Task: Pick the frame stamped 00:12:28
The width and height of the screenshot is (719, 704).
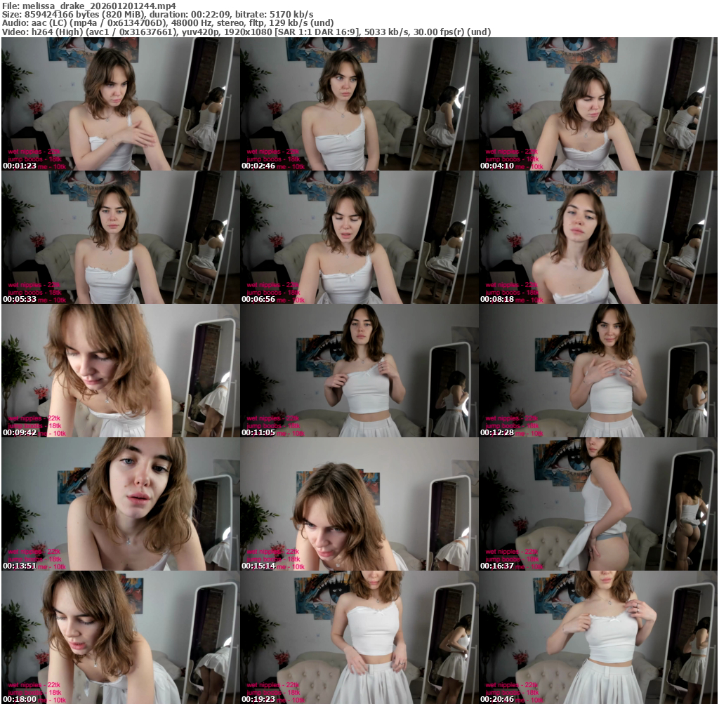Action: pos(598,371)
